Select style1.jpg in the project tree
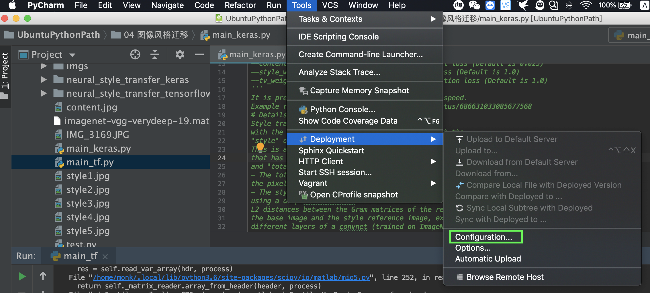The image size is (650, 293). [88, 176]
